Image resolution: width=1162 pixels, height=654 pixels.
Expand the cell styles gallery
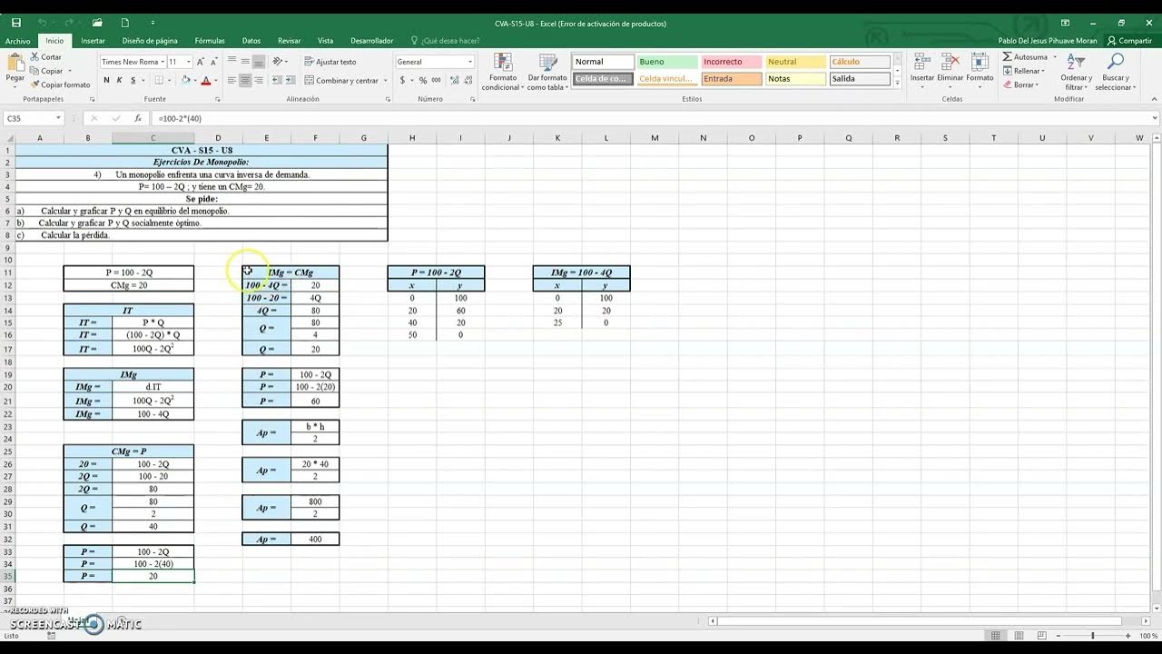[x=899, y=84]
